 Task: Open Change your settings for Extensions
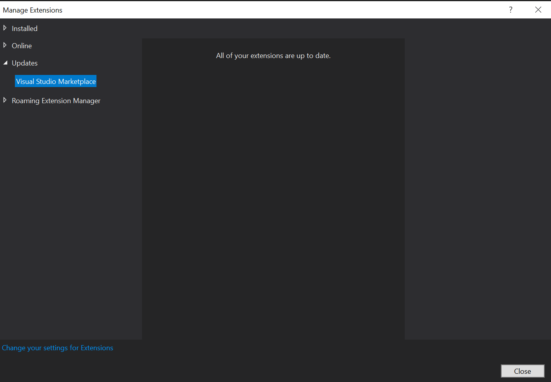[x=58, y=348]
